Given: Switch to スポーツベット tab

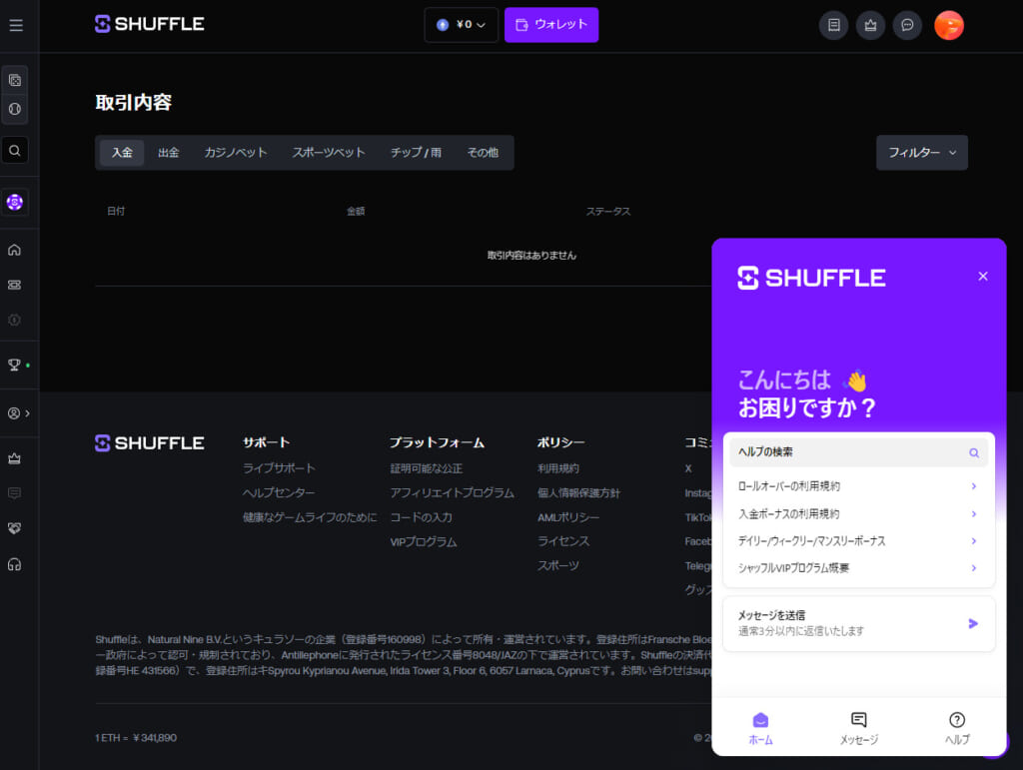Looking at the screenshot, I should 328,153.
